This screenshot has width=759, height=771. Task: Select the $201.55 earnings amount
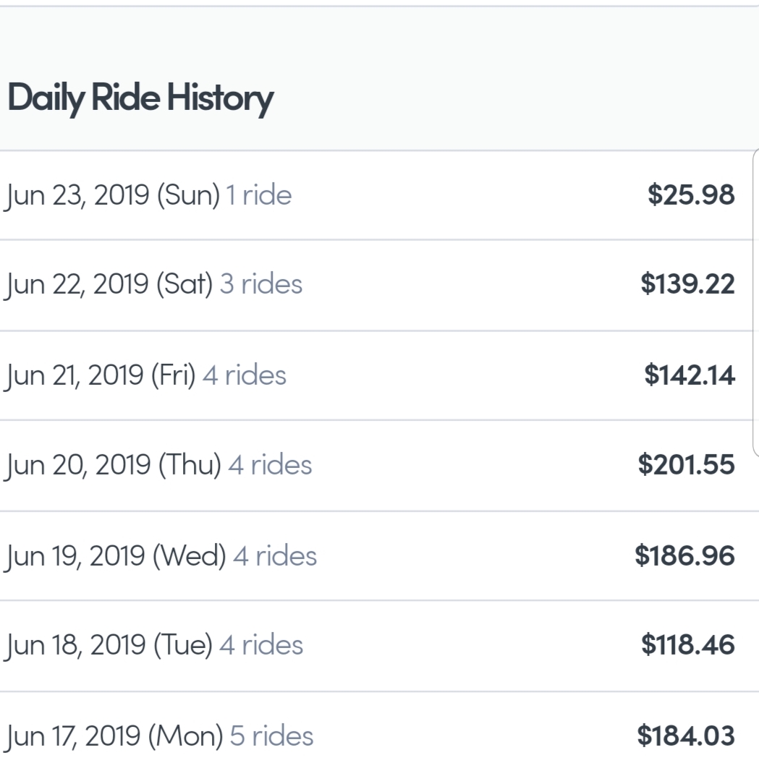pos(686,465)
